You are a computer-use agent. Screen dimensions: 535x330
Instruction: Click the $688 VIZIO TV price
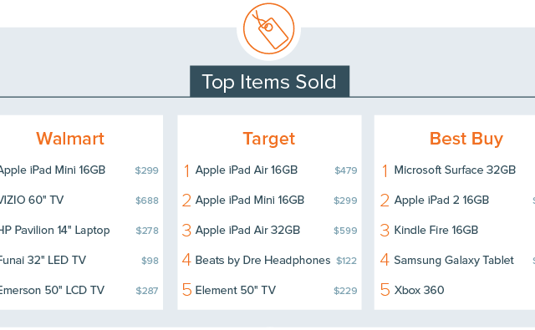147,201
